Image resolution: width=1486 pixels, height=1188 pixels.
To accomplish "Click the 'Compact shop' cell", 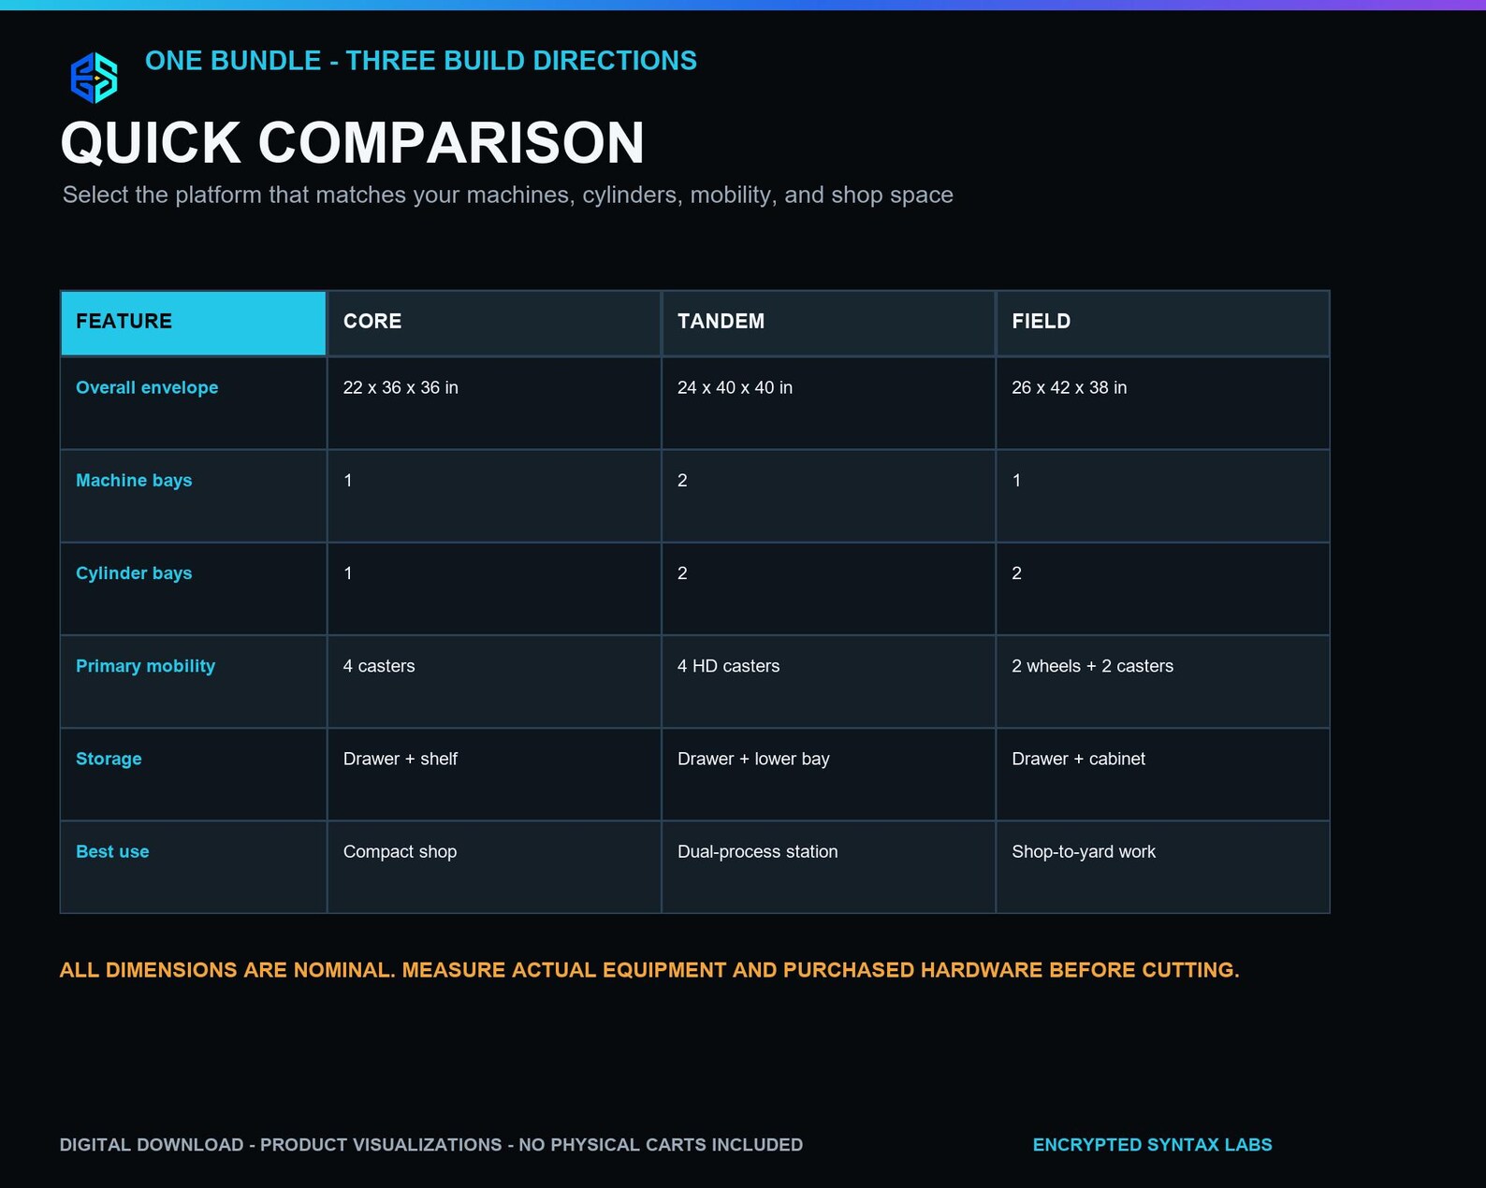I will pos(494,867).
